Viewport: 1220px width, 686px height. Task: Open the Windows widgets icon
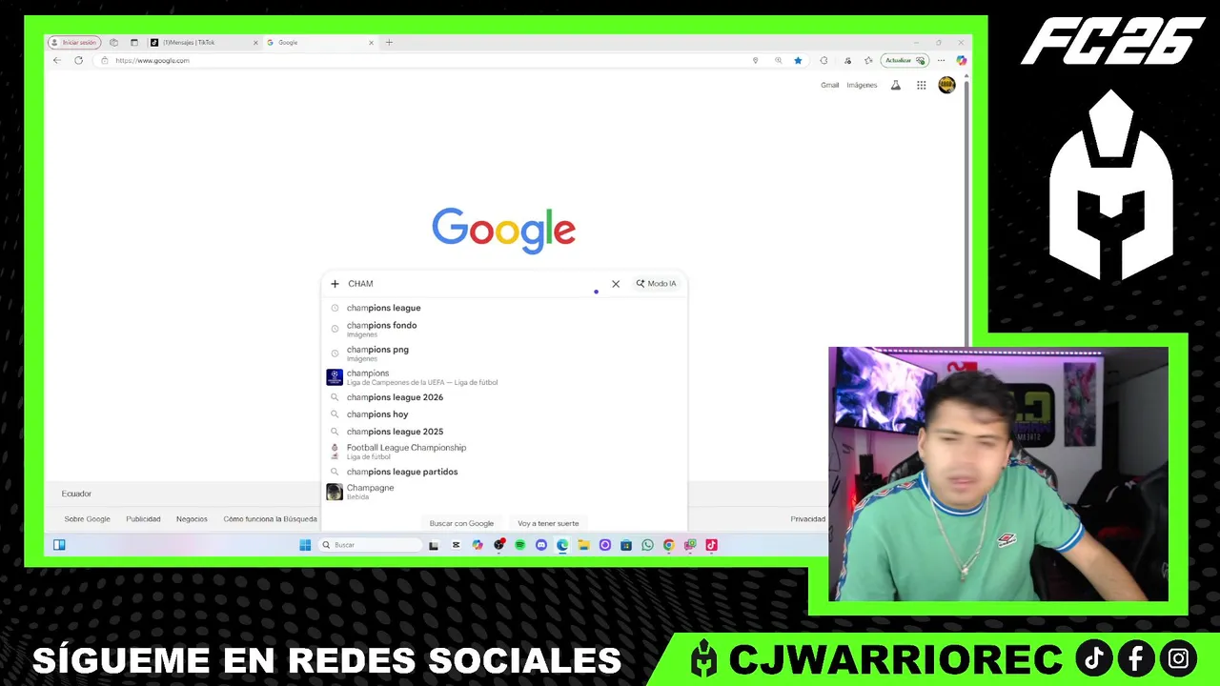(x=59, y=545)
